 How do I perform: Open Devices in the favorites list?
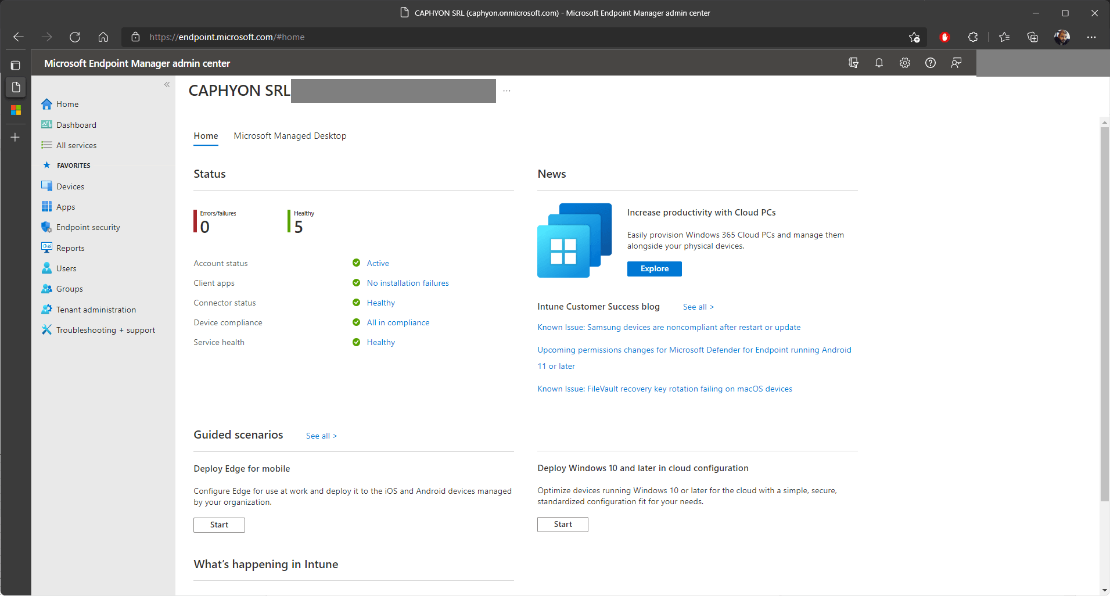pyautogui.click(x=63, y=186)
